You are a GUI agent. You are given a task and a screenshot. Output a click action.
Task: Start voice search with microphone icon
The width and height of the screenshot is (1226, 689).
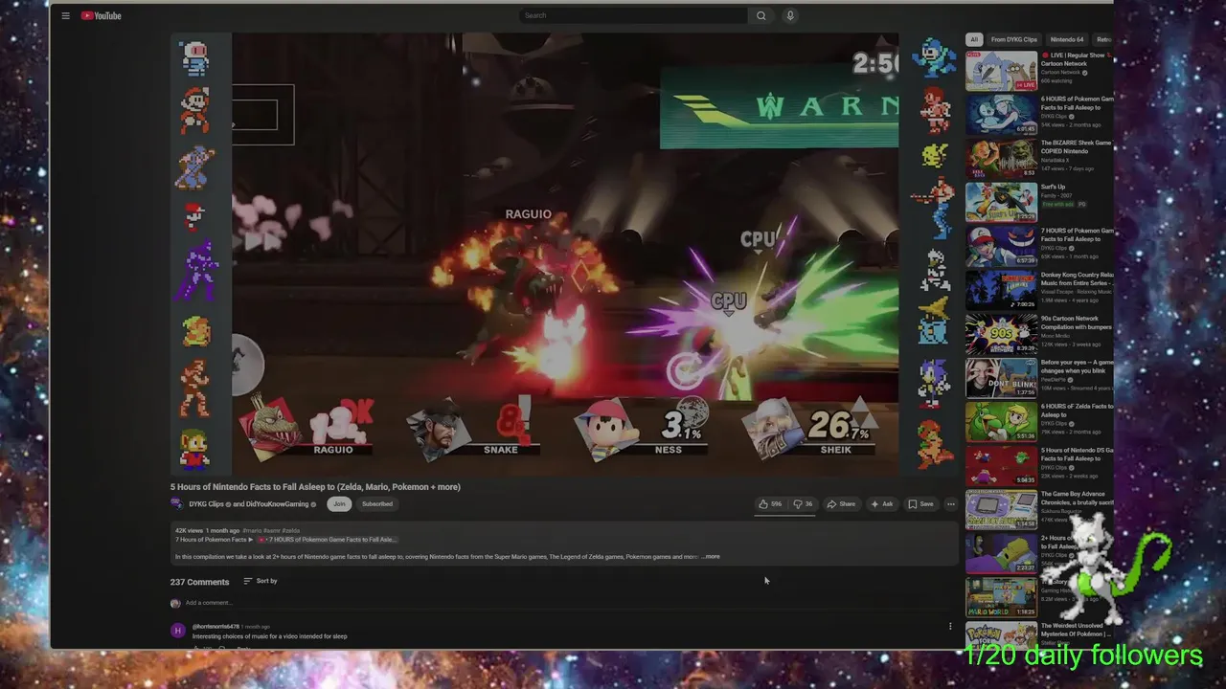[790, 15]
